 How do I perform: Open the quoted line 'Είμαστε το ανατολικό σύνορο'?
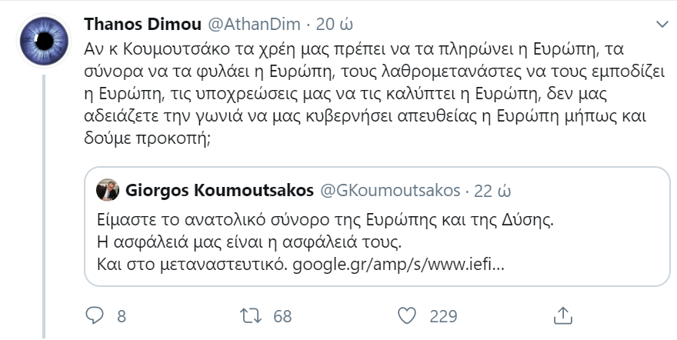point(327,219)
